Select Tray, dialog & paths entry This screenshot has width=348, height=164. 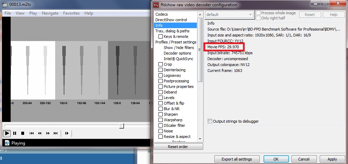click(x=172, y=31)
